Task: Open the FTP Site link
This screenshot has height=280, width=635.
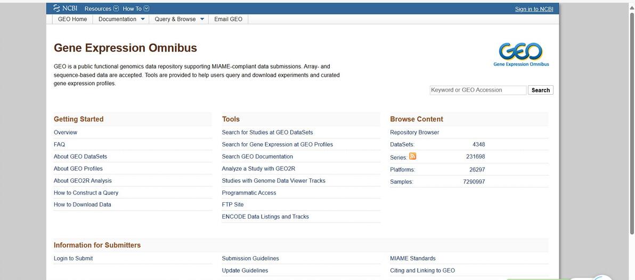Action: (233, 205)
